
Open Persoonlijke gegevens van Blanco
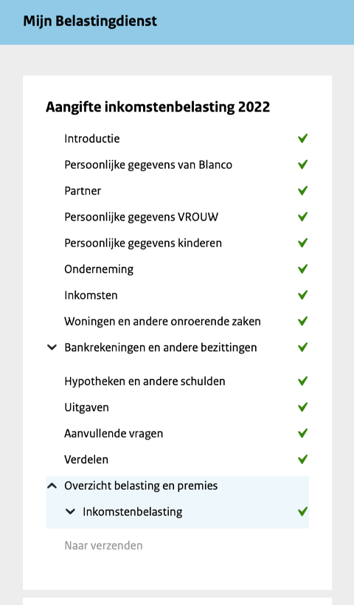pyautogui.click(x=148, y=165)
